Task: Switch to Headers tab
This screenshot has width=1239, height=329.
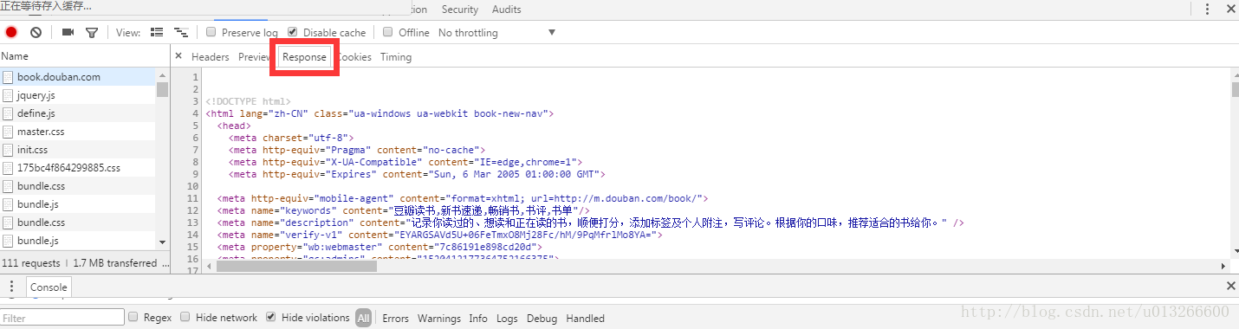Action: (x=210, y=57)
